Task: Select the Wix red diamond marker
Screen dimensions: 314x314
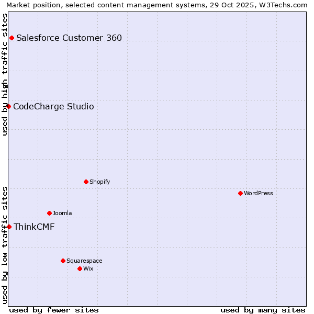Action: 80,268
